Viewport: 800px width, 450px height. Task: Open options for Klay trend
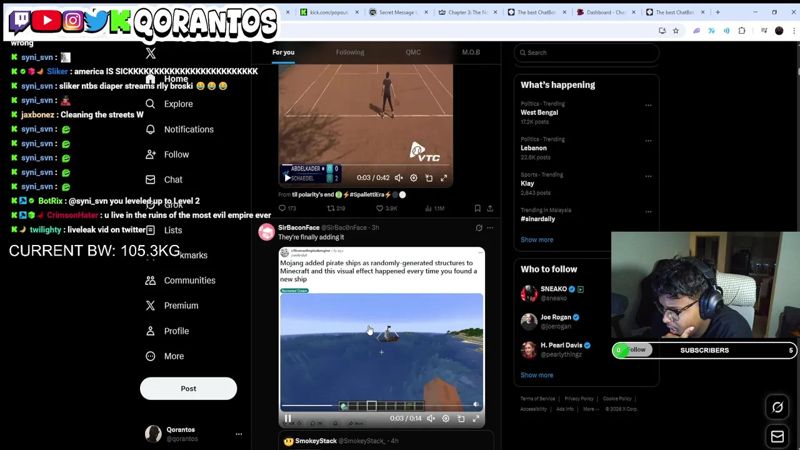648,176
